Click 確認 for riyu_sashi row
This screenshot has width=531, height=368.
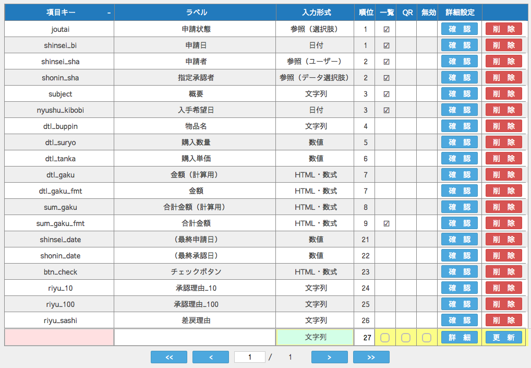[x=459, y=320]
